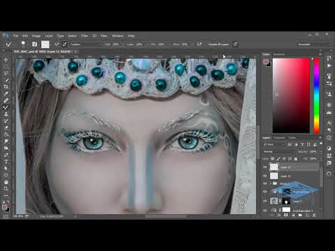Switch to the Channels tab
The width and height of the screenshot is (335, 251).
click(279, 138)
